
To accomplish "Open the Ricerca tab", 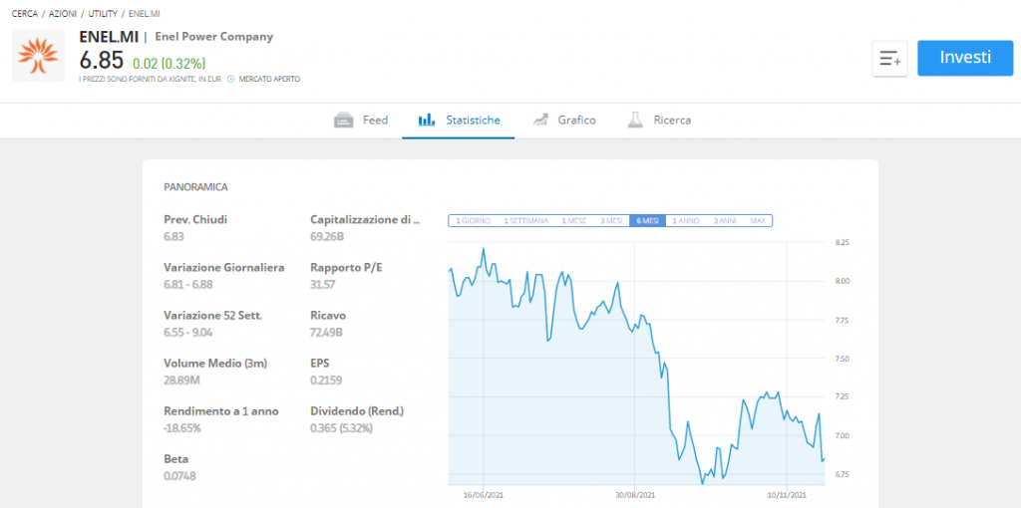I will point(659,121).
